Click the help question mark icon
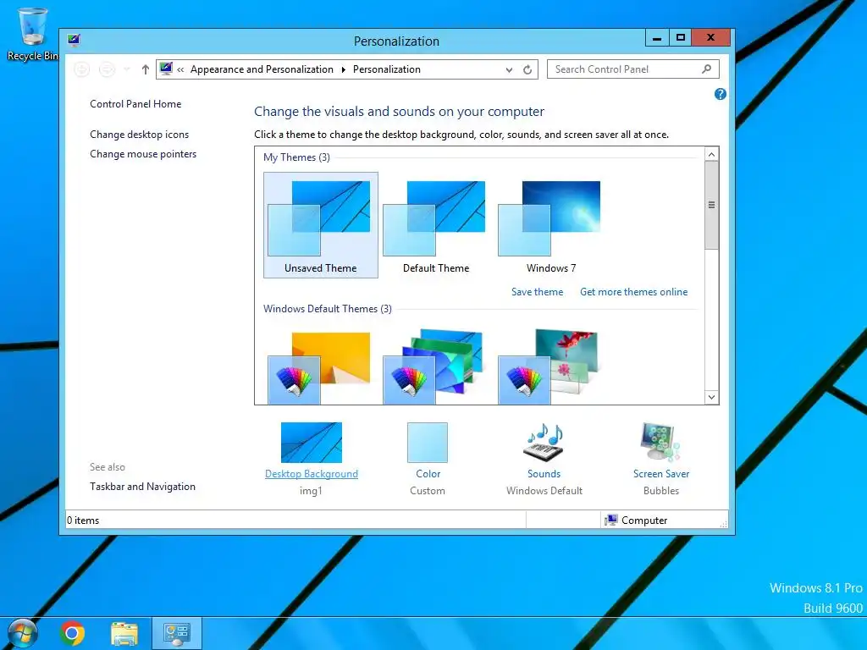The height and width of the screenshot is (650, 867). pyautogui.click(x=720, y=94)
